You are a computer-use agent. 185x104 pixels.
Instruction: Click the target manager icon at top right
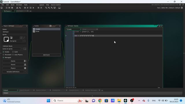click(182, 8)
